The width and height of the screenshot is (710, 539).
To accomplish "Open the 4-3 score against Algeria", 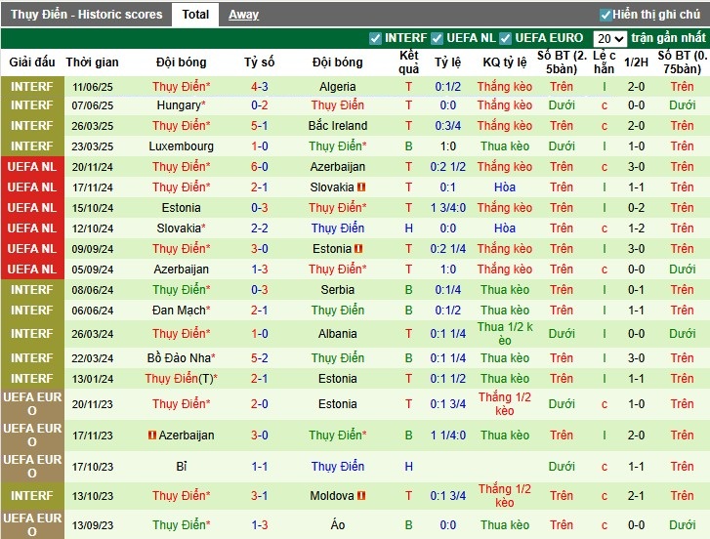I will point(260,87).
